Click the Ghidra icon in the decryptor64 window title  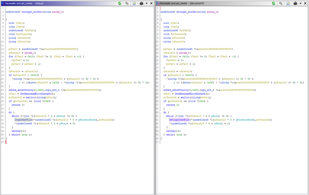point(158,3)
